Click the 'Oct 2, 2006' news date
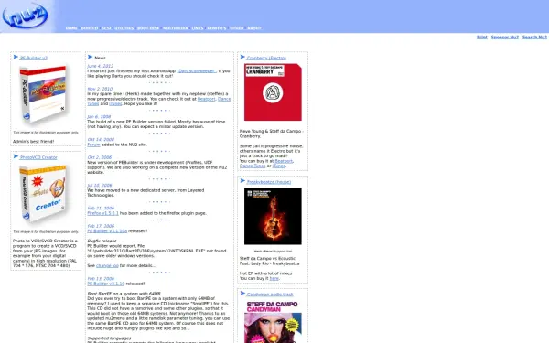Image resolution: width=549 pixels, height=343 pixels. (100, 157)
